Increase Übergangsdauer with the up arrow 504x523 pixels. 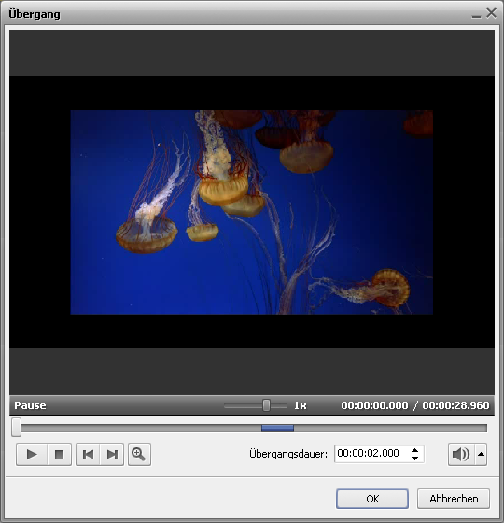coord(414,450)
